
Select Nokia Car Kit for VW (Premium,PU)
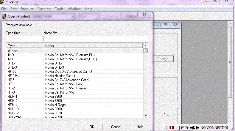coord(70,55)
